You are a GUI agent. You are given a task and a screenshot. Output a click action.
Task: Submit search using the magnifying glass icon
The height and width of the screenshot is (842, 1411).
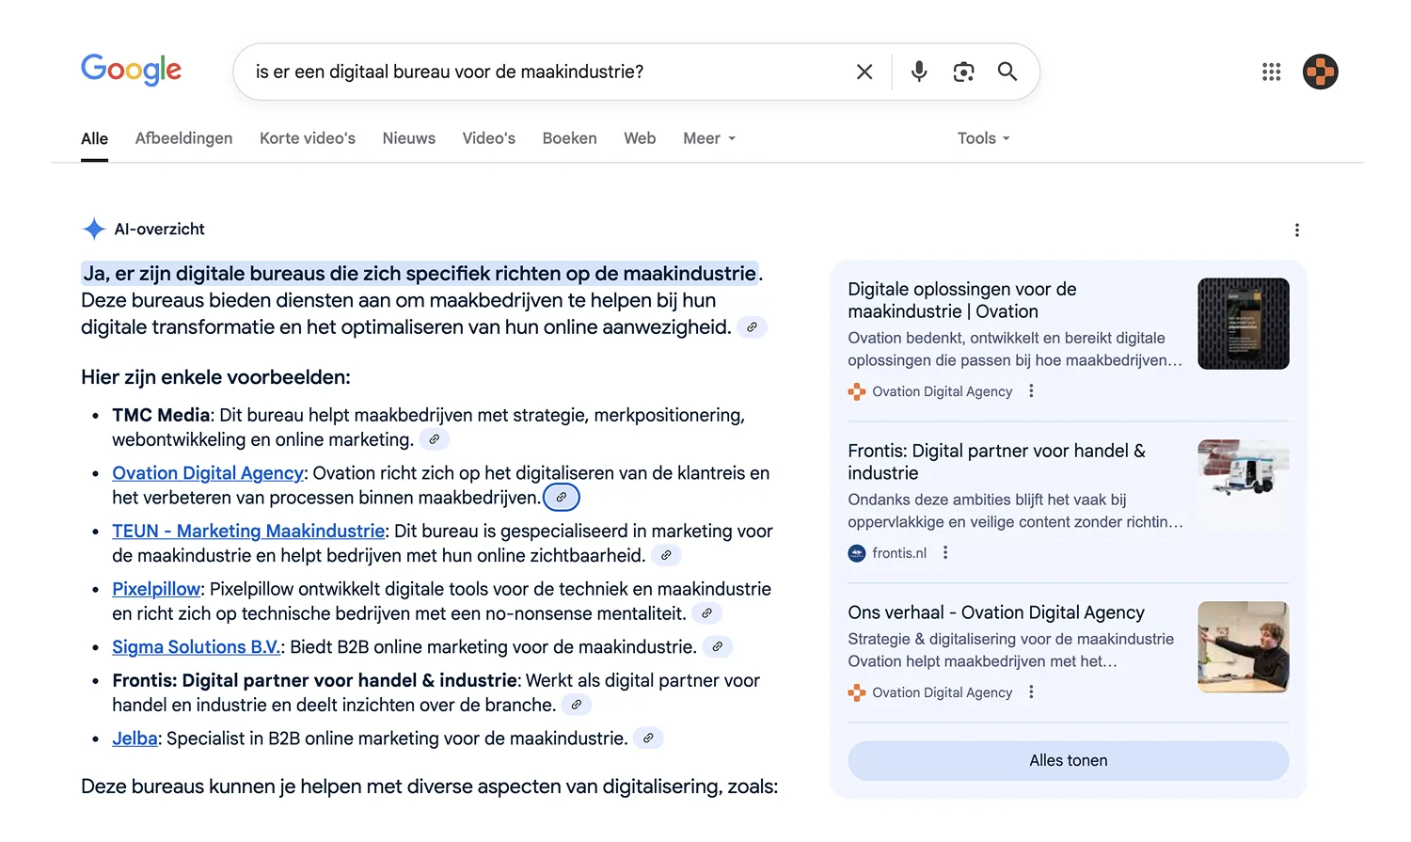1007,71
